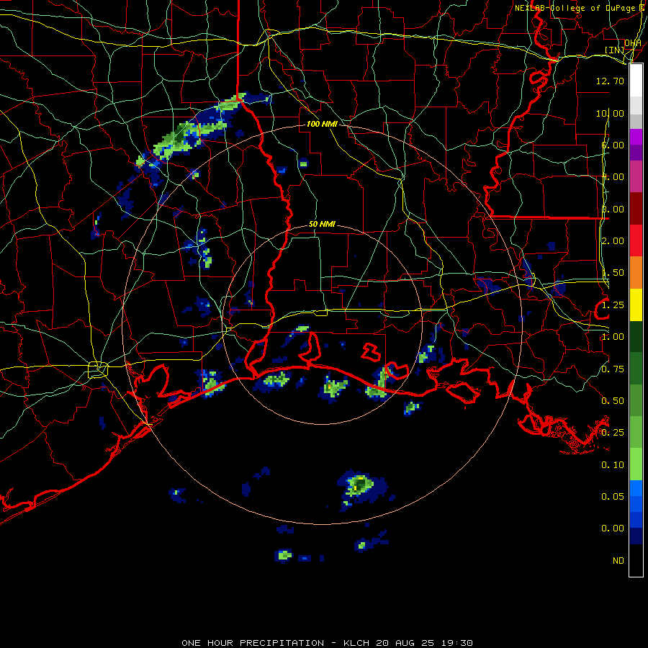Viewport: 648px width, 648px height.
Task: Select the dark purple legend swatch
Action: (636, 153)
